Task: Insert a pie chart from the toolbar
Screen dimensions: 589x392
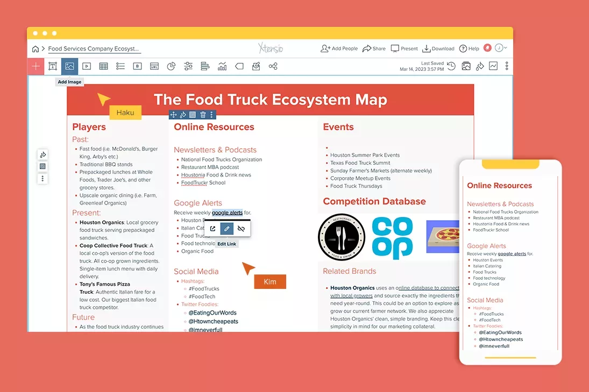Action: coord(171,66)
